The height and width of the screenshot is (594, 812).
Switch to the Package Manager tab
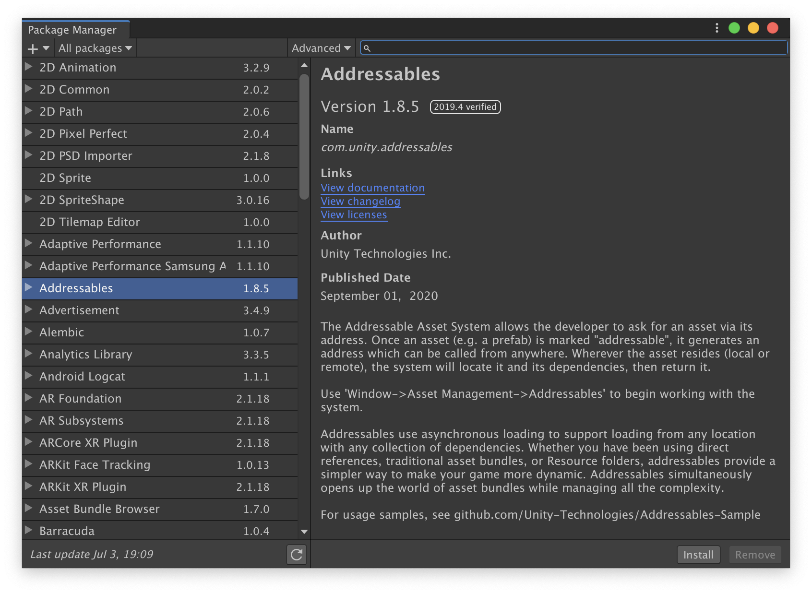pyautogui.click(x=72, y=30)
